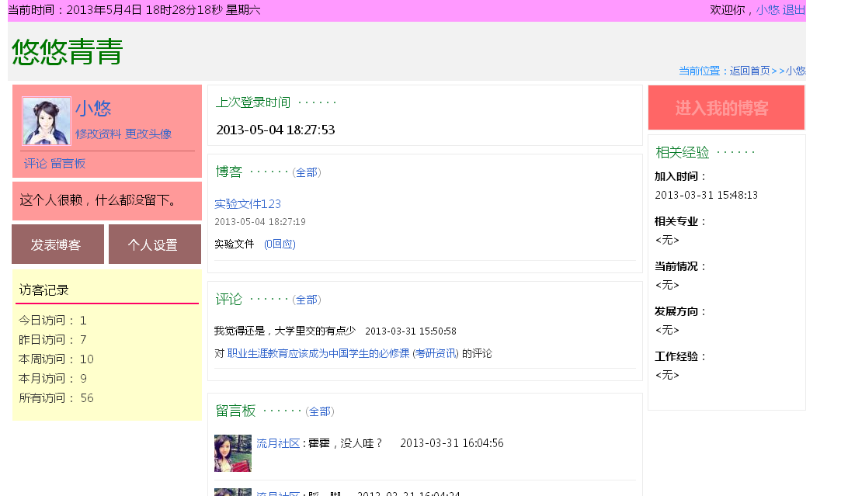Select join time 2013-03-31 15:48:13
The height and width of the screenshot is (496, 841).
[707, 195]
